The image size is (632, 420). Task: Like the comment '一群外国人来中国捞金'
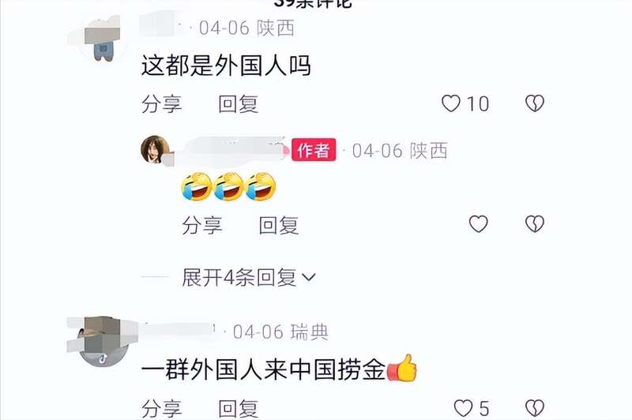click(x=463, y=408)
